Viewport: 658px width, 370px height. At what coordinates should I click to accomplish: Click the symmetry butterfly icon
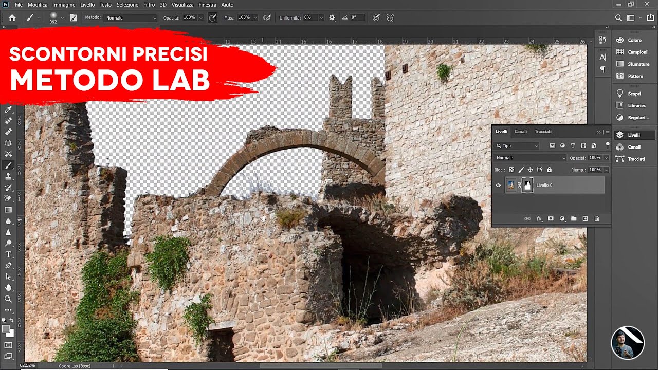[x=390, y=17]
